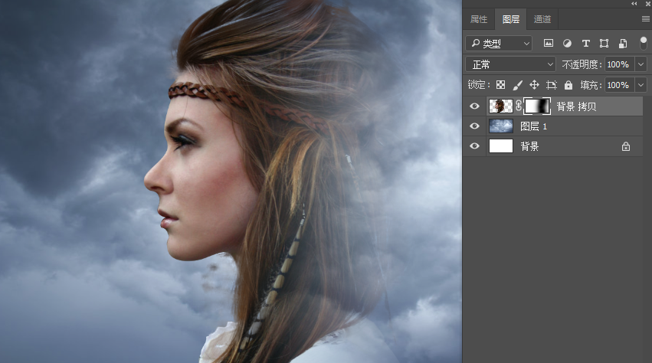
Task: Open the layers panel menu button
Action: 645,19
